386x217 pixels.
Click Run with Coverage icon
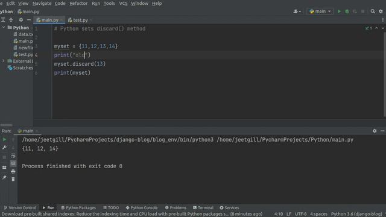coord(355,11)
